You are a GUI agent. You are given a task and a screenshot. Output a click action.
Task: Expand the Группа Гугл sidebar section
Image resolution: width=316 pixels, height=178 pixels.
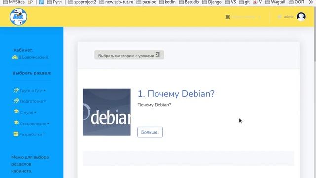pos(30,90)
